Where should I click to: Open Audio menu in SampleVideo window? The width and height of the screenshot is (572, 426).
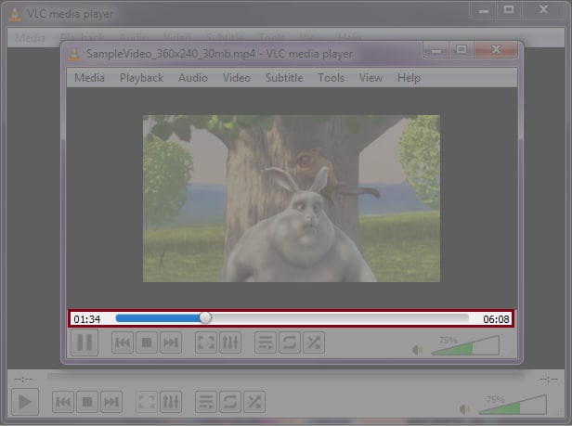(x=193, y=78)
